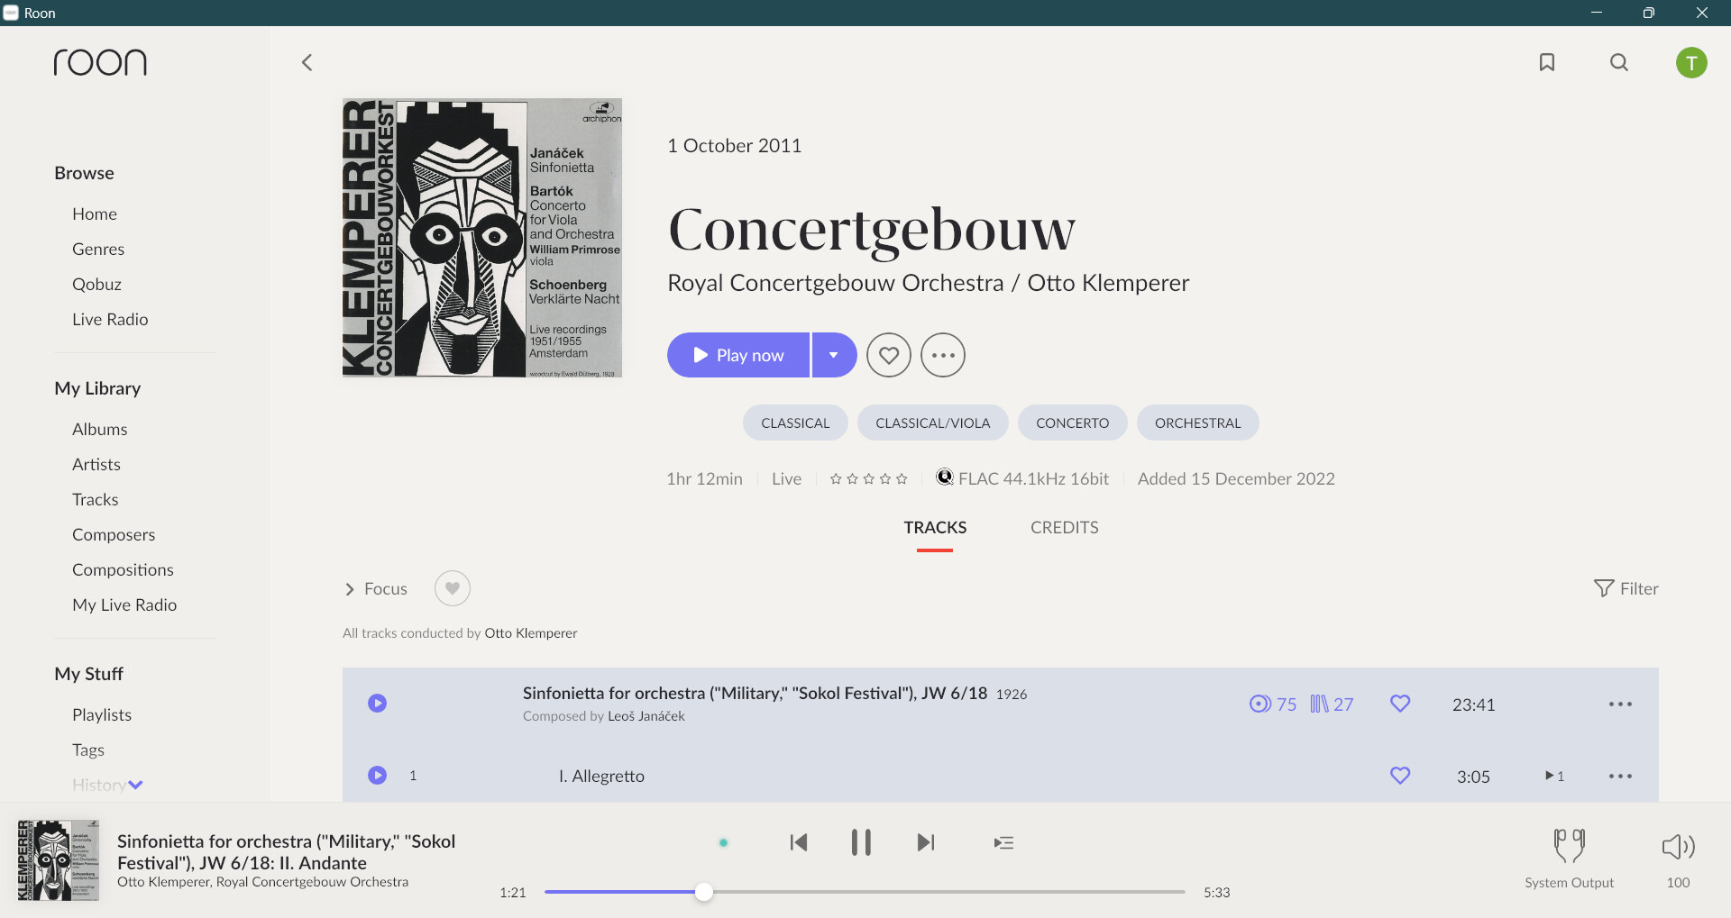The height and width of the screenshot is (918, 1731).
Task: Show 75 performances of Sinfonietta
Action: click(1273, 704)
